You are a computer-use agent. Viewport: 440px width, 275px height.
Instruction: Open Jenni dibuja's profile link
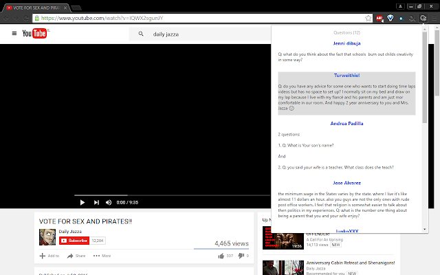coord(346,43)
